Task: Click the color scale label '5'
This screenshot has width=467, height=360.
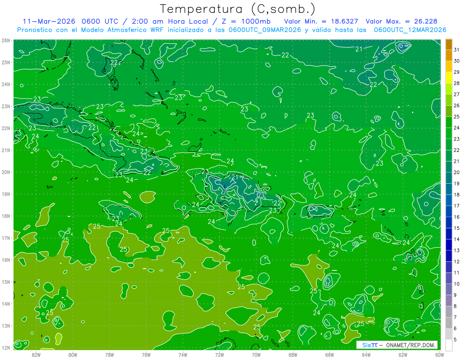Action: [455, 340]
